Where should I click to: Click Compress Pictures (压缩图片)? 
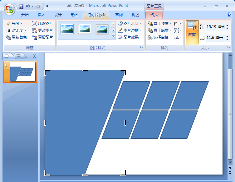pyautogui.click(x=43, y=24)
